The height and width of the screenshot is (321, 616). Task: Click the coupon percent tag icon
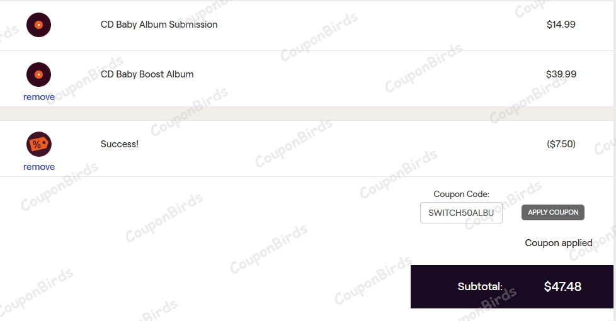coord(38,144)
